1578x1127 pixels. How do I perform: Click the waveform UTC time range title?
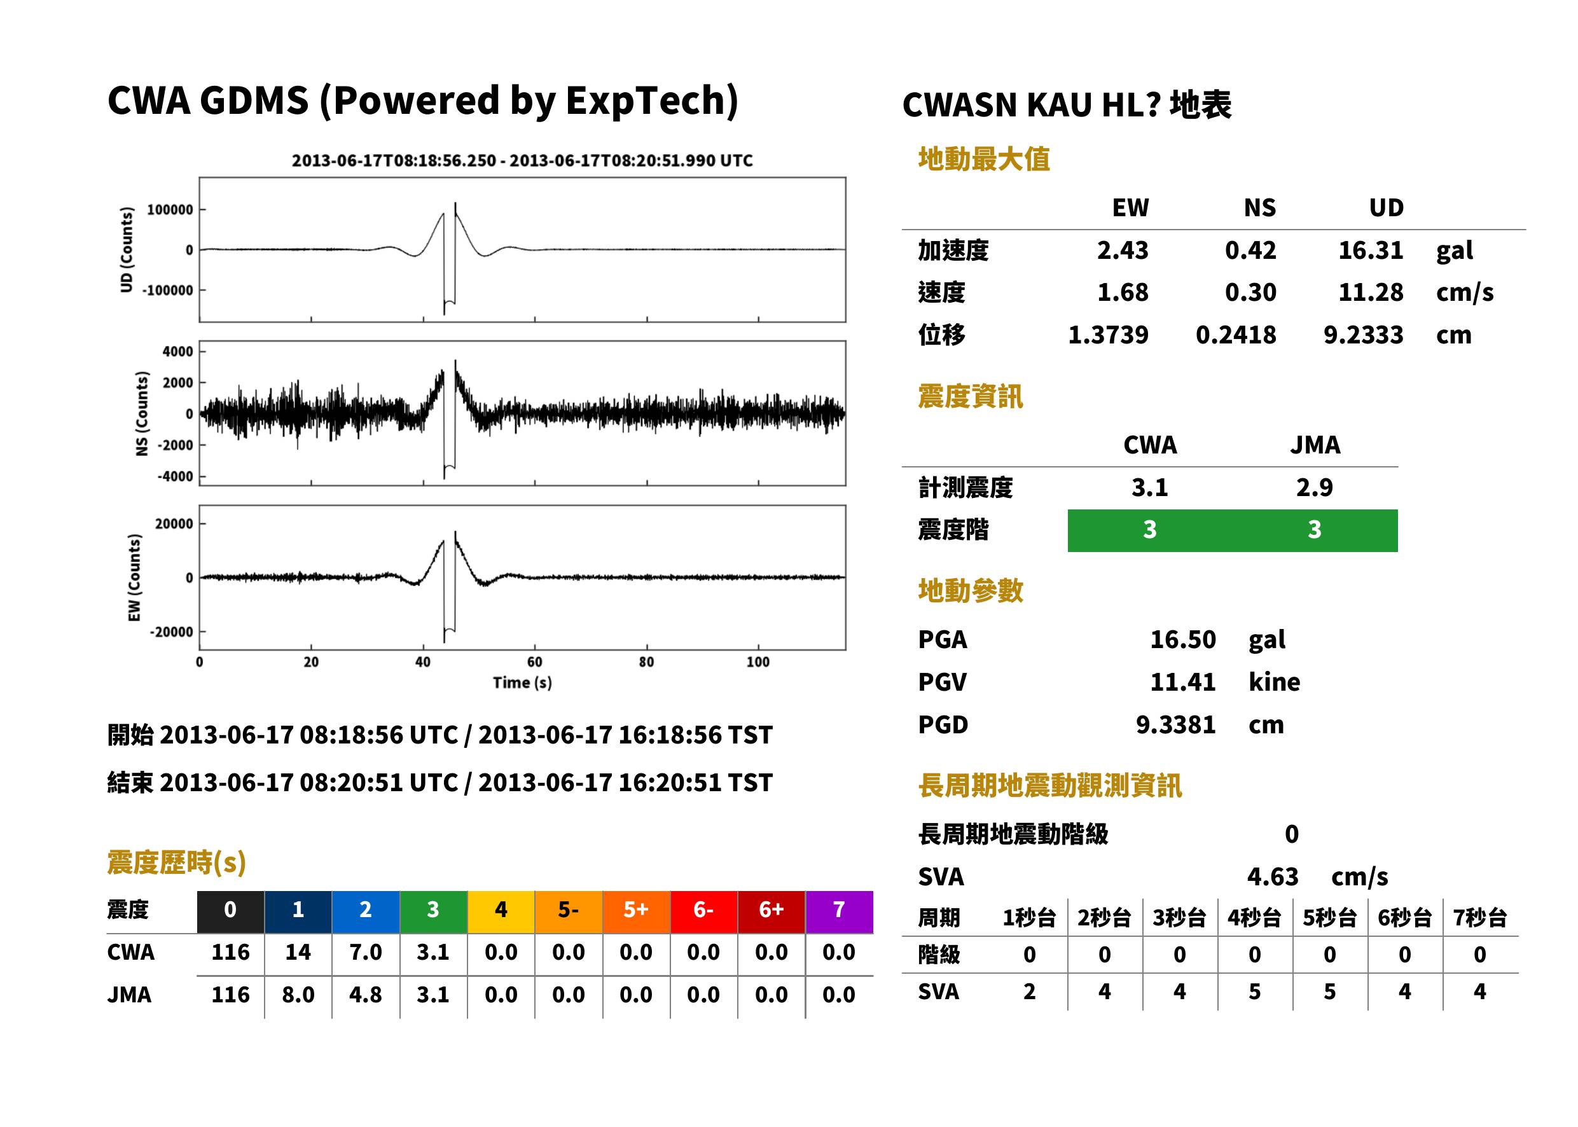(522, 161)
